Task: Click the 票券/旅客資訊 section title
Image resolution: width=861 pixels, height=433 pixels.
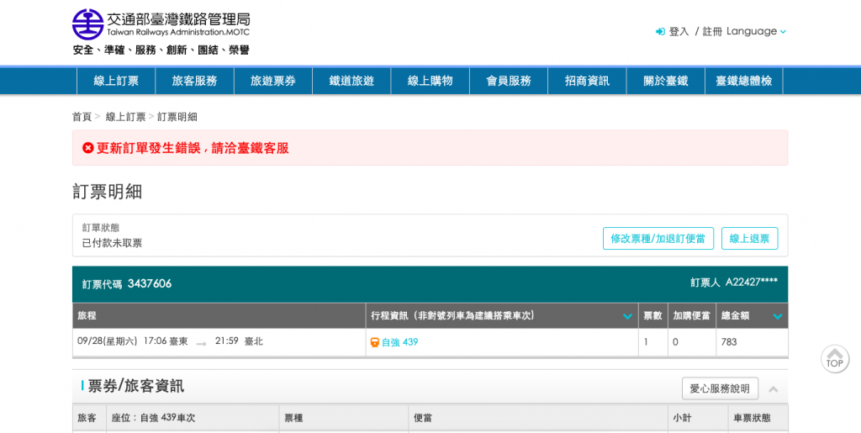Action: click(x=136, y=387)
